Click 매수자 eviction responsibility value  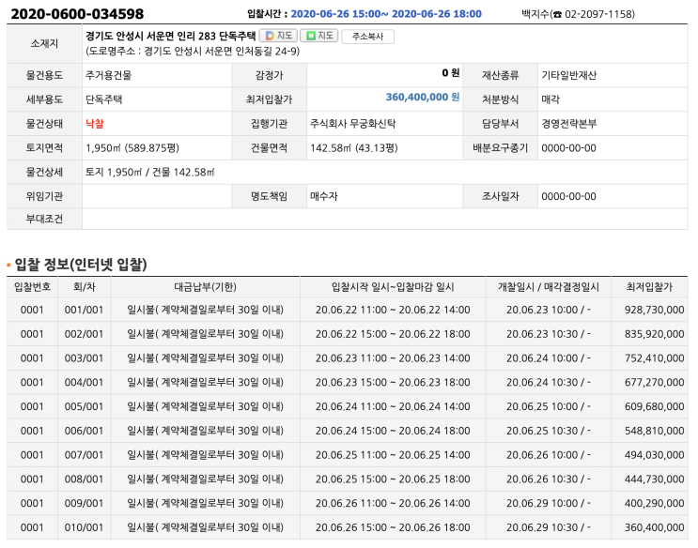pos(323,196)
